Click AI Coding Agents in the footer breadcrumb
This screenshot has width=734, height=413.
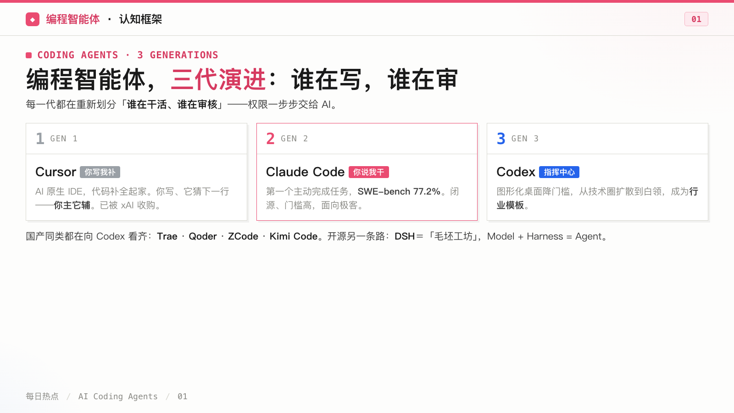tap(118, 396)
